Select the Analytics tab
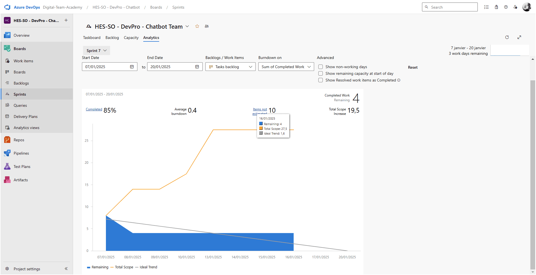The width and height of the screenshot is (536, 275). (x=151, y=38)
